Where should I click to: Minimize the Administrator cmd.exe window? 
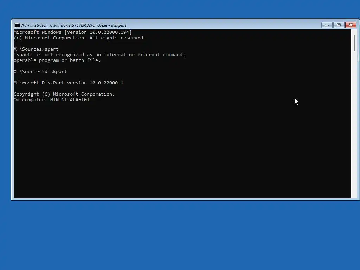(327, 25)
